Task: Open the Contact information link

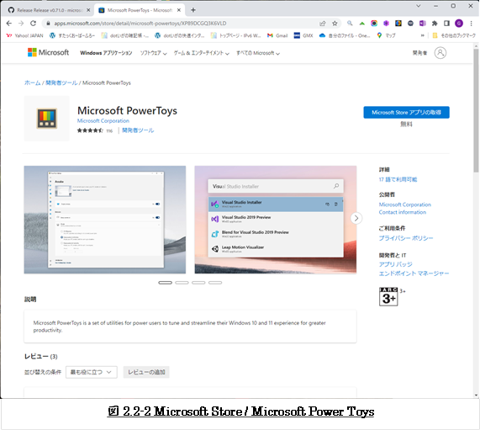Action: click(x=403, y=212)
